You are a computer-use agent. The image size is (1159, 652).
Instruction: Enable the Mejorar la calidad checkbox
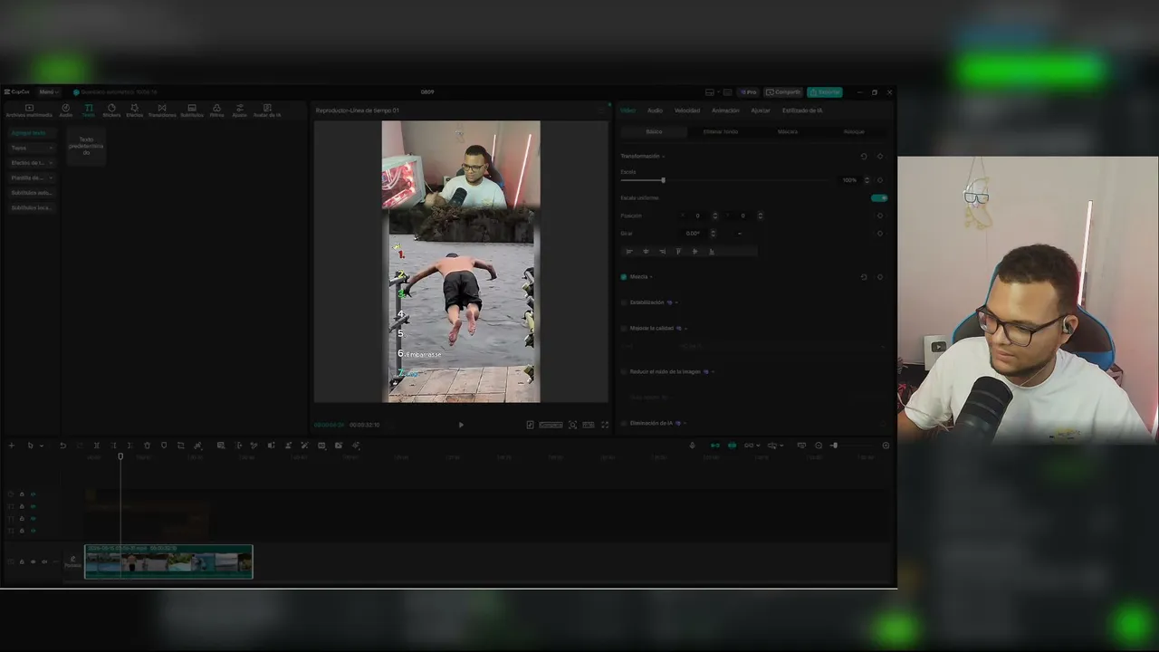point(624,328)
